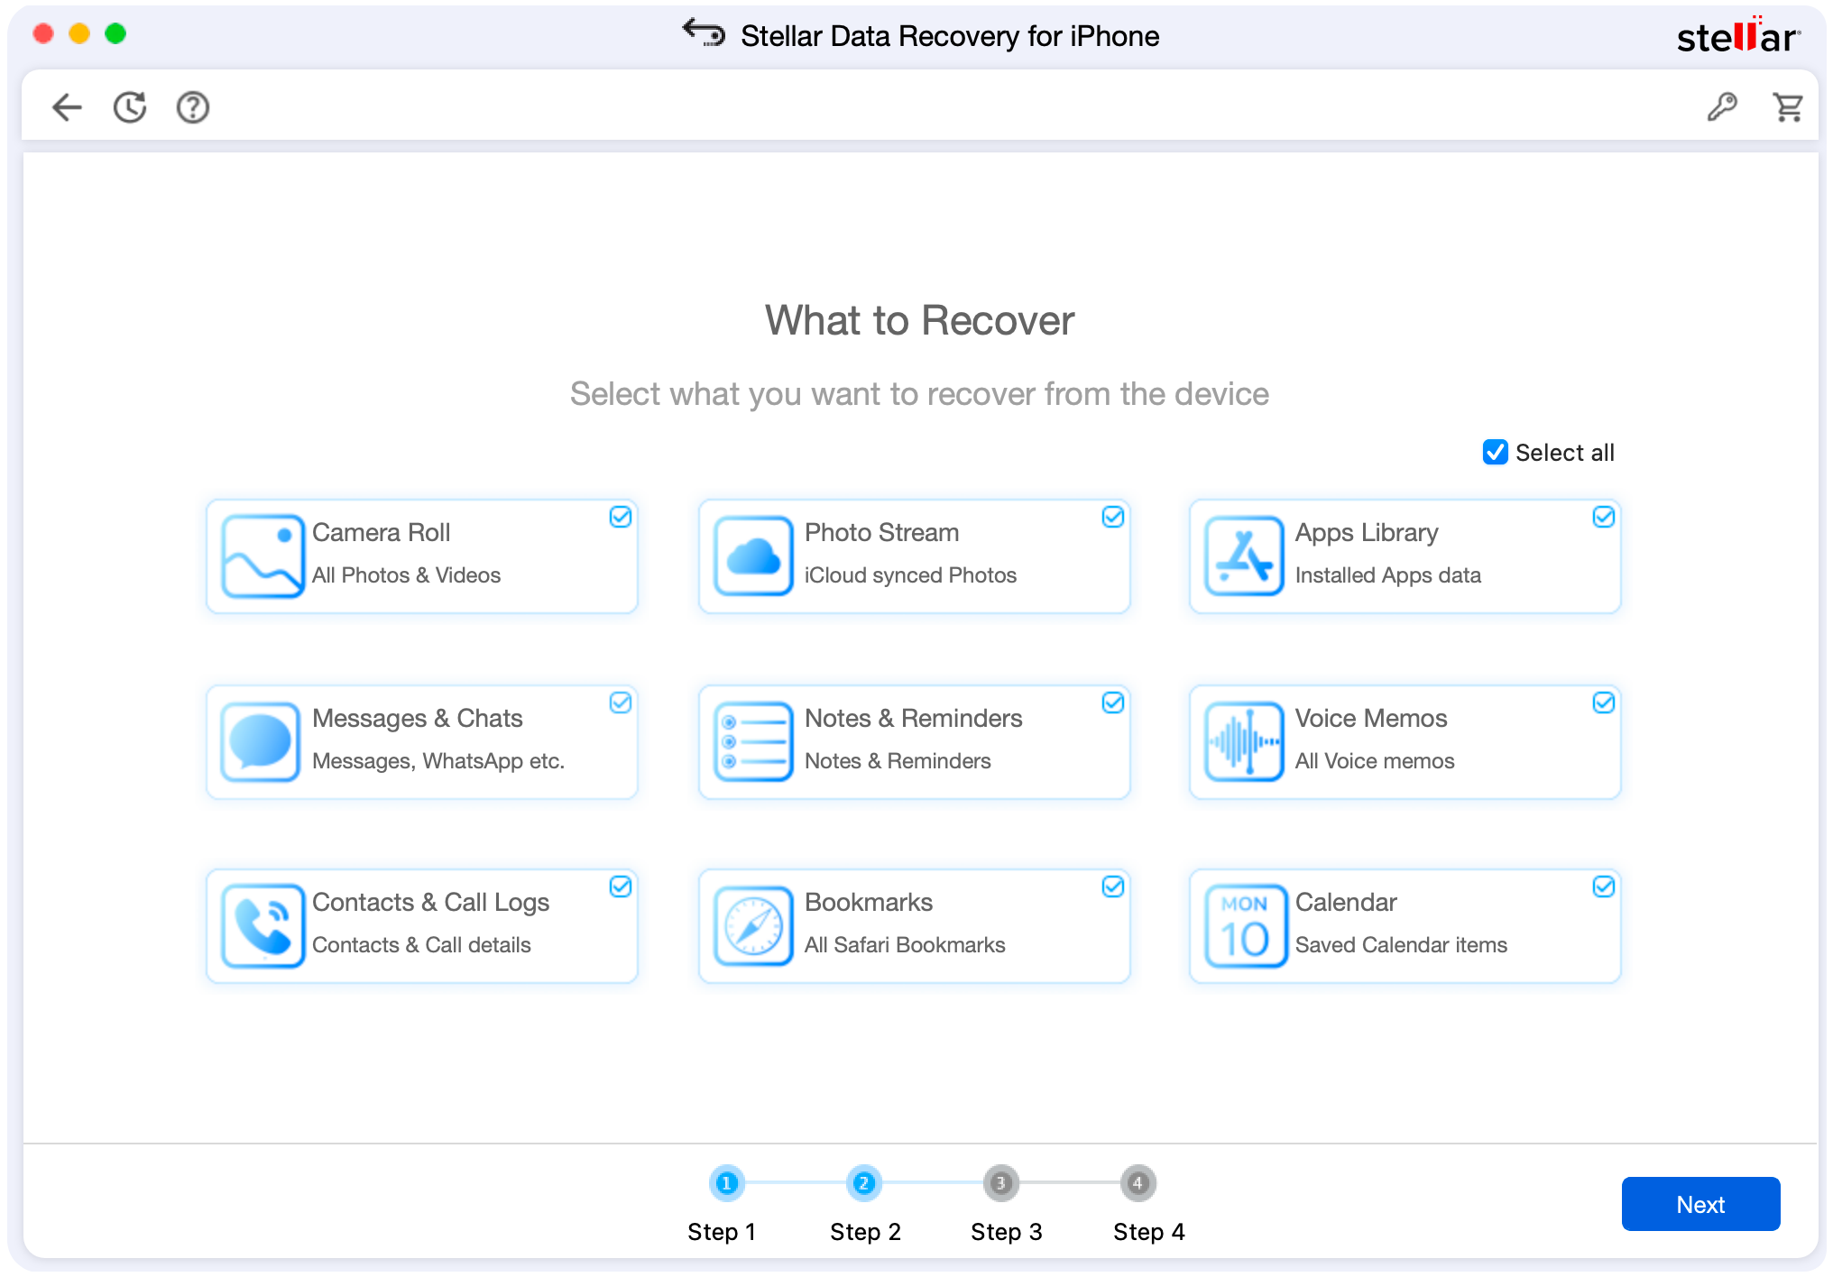Select the Camera Roll icon
Viewport: 1833px width, 1277px height.
pos(260,556)
